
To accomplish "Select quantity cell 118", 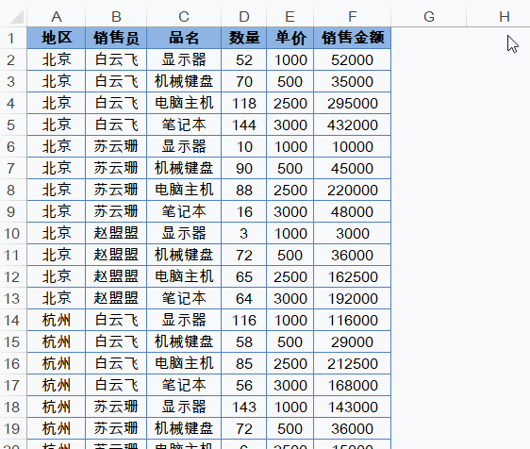I will pos(244,103).
